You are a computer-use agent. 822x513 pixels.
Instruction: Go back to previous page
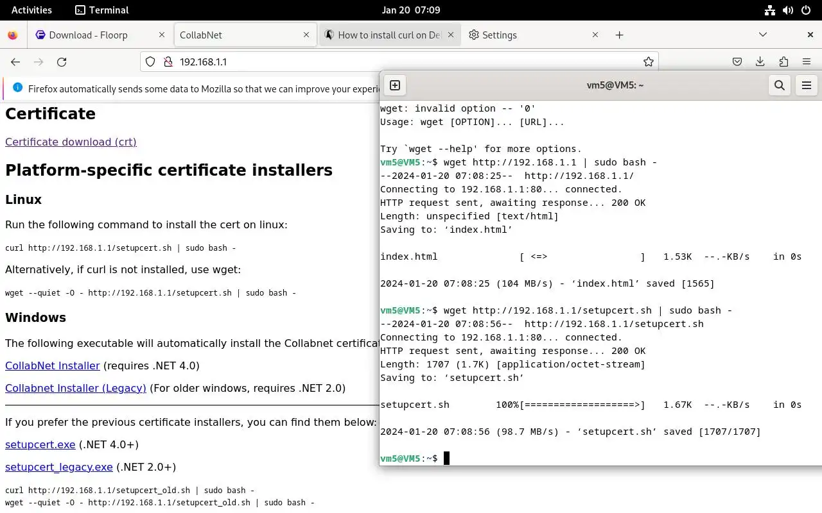point(15,62)
